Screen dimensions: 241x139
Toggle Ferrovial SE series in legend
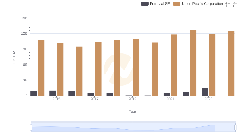pyautogui.click(x=155, y=4)
